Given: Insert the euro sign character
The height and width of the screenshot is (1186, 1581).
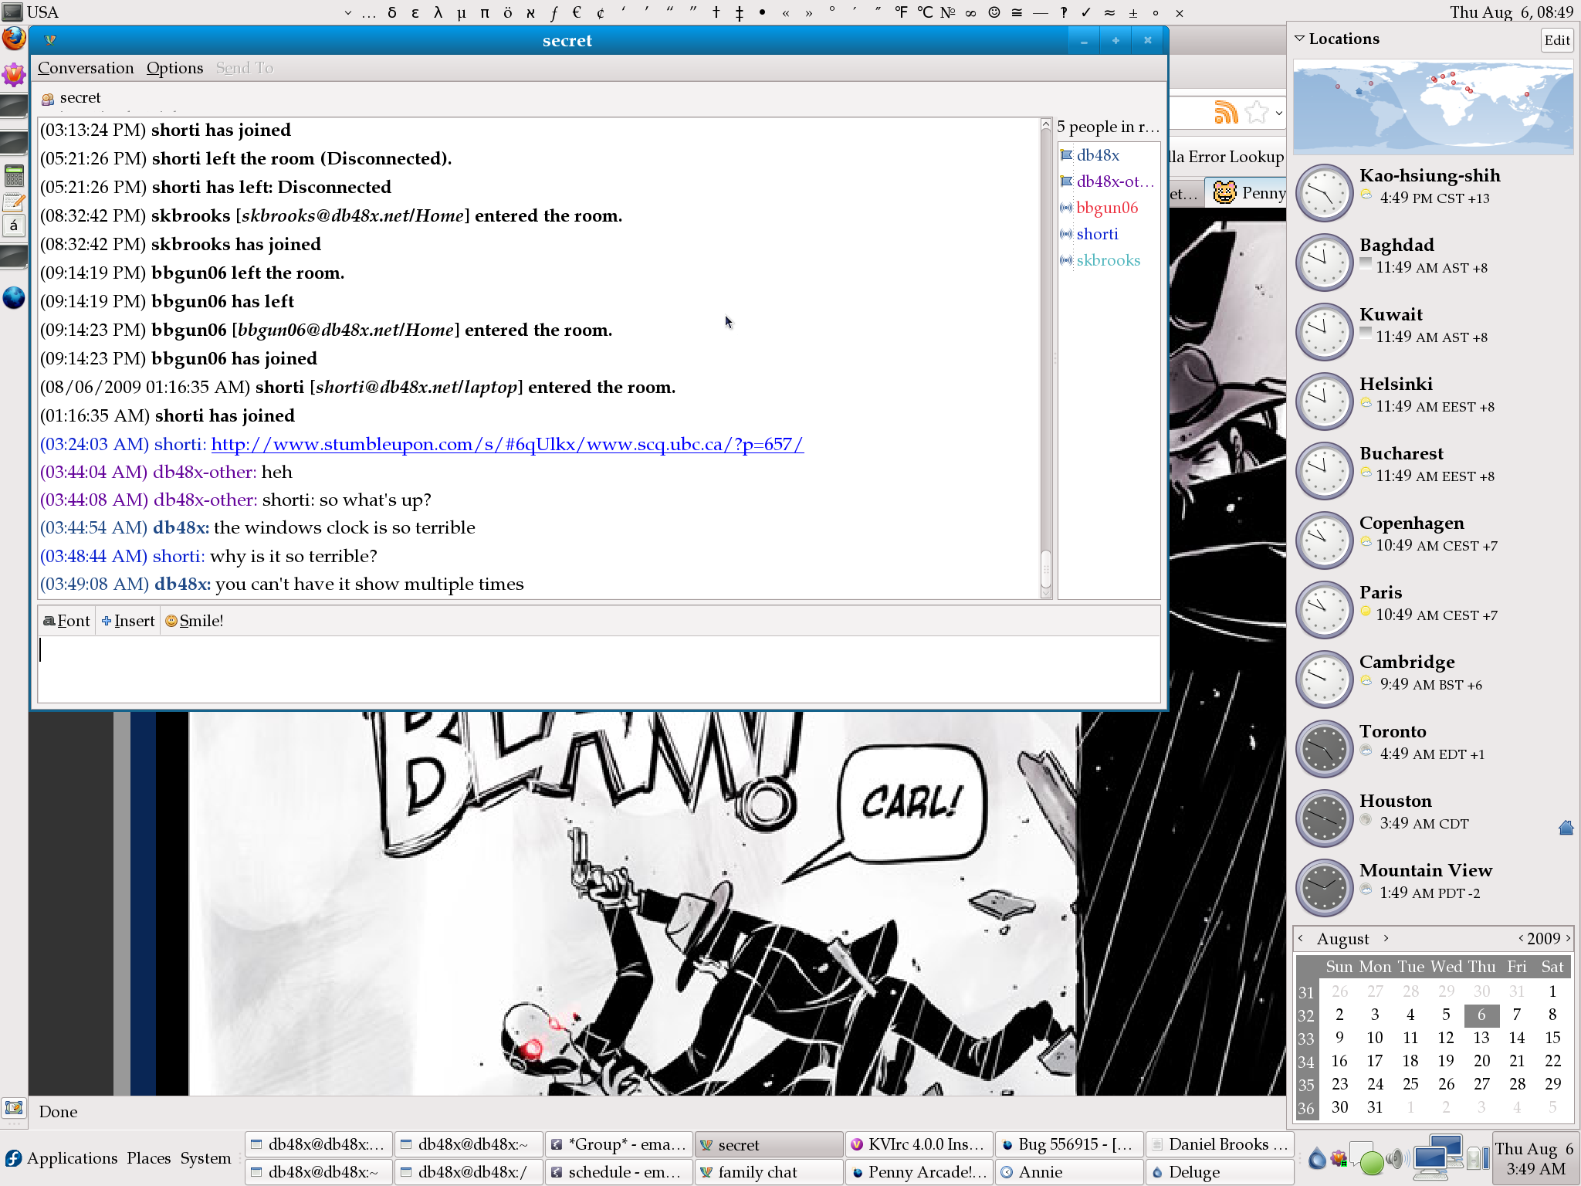Looking at the screenshot, I should 577,12.
